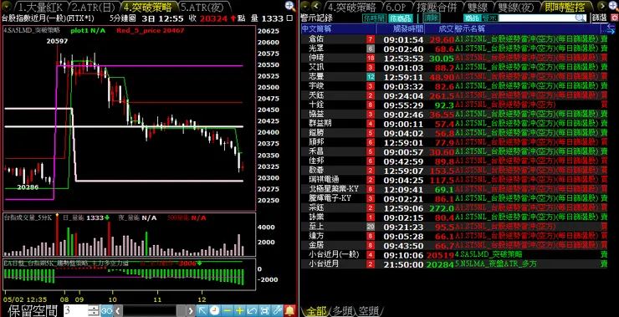Select the 空頭 tab at bottom
619x317 pixels.
click(x=369, y=311)
